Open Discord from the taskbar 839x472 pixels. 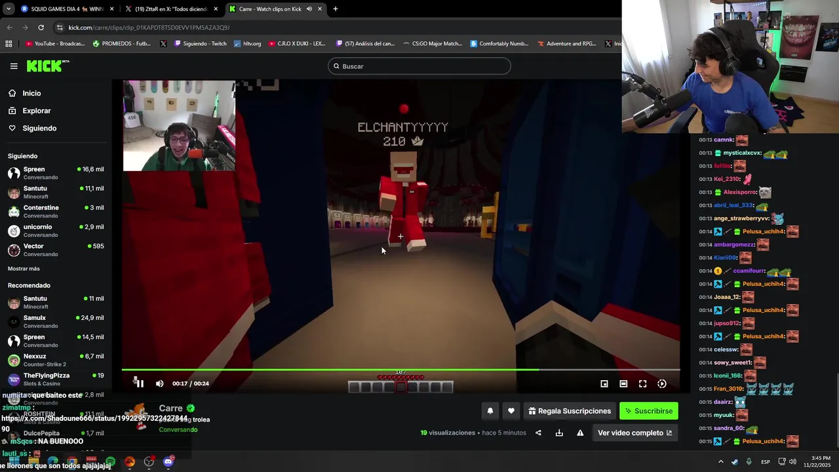coord(168,462)
